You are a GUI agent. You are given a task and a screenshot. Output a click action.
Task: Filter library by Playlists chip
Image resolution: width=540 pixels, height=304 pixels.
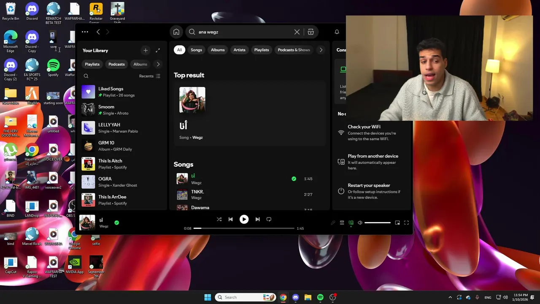click(92, 64)
